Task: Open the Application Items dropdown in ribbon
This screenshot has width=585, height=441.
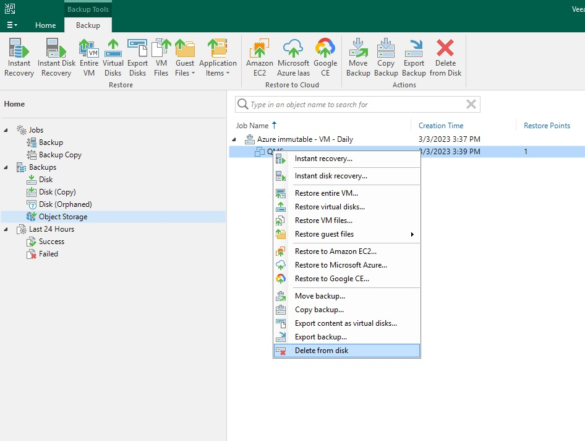Action: click(x=218, y=57)
